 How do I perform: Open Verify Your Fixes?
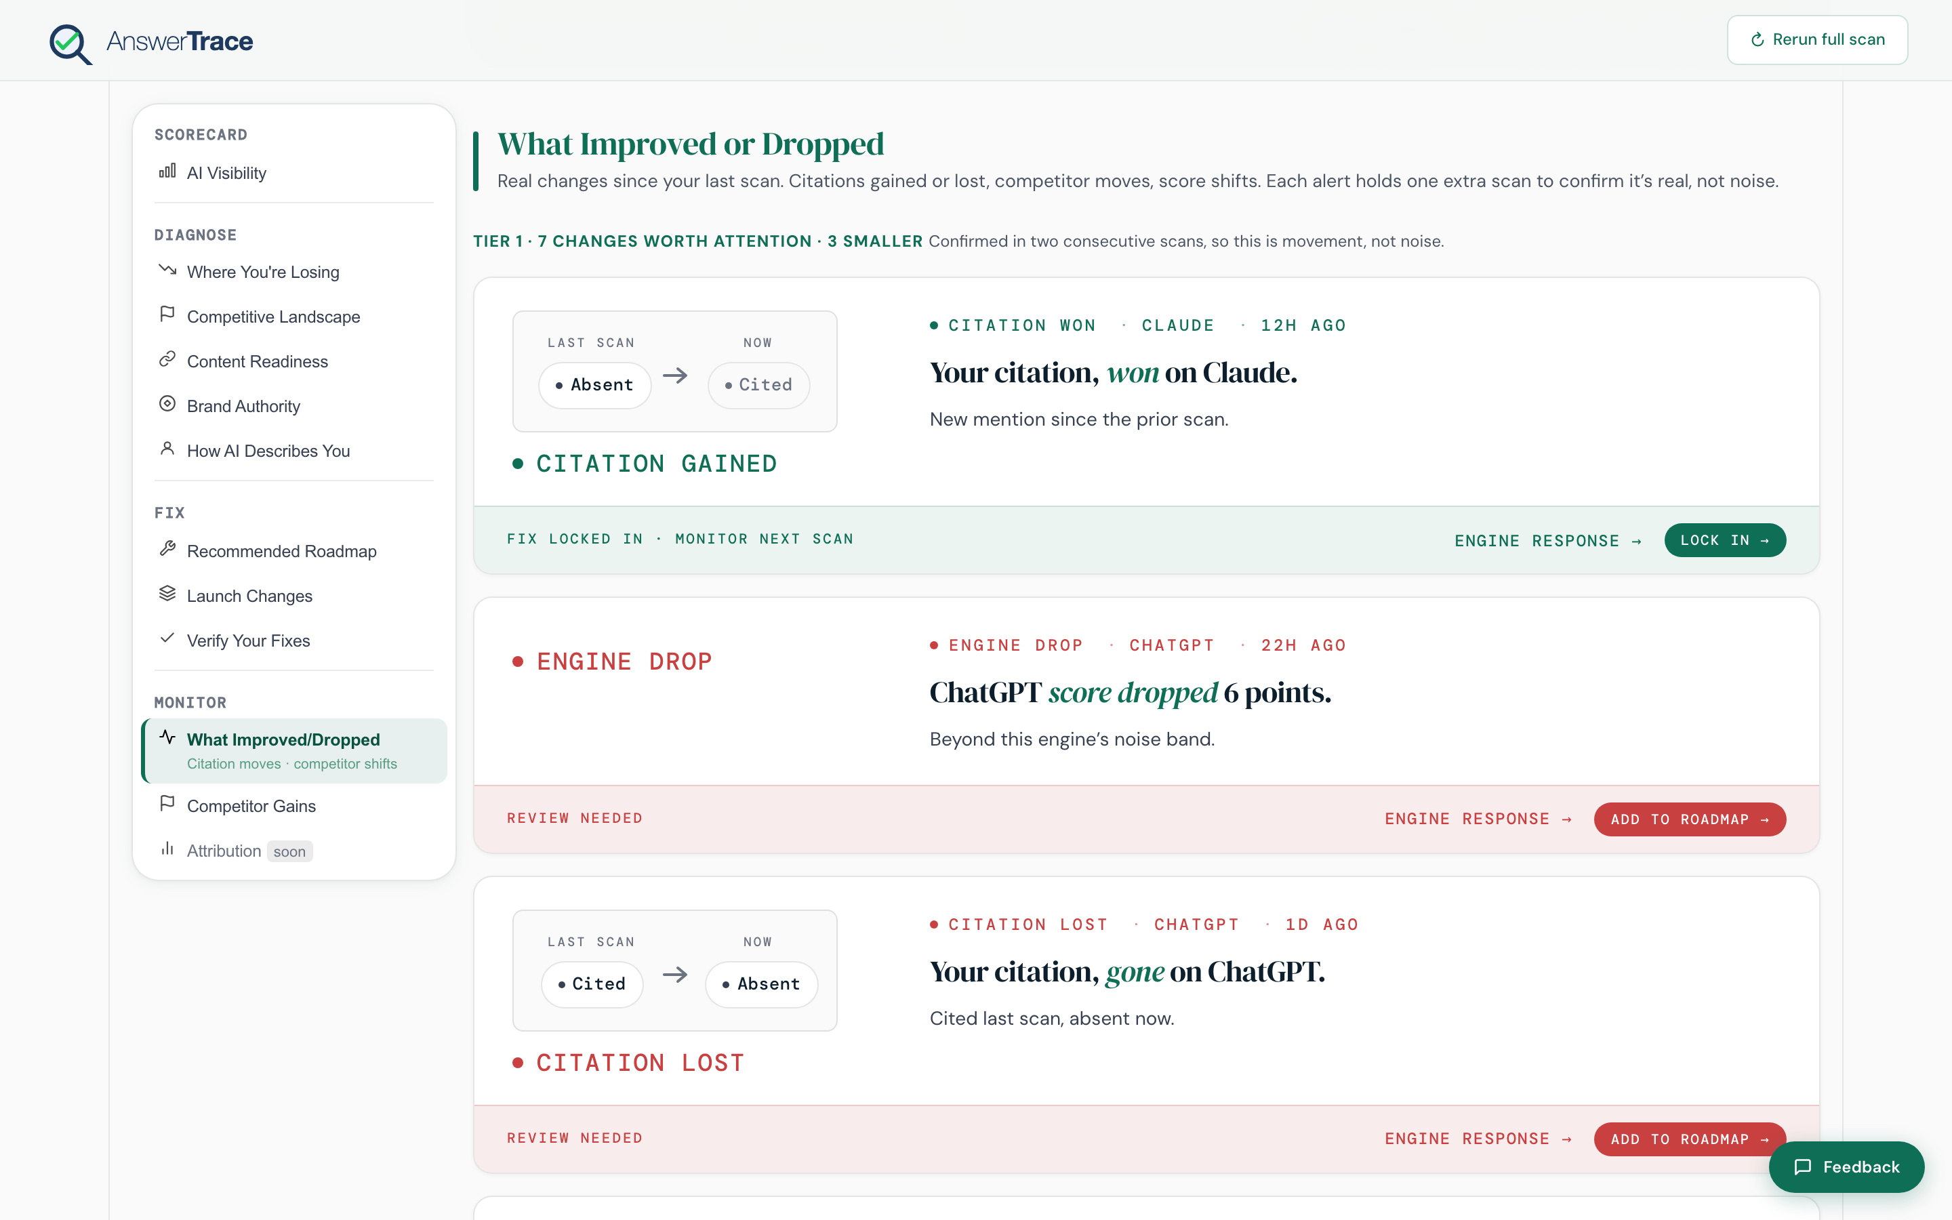(293, 640)
